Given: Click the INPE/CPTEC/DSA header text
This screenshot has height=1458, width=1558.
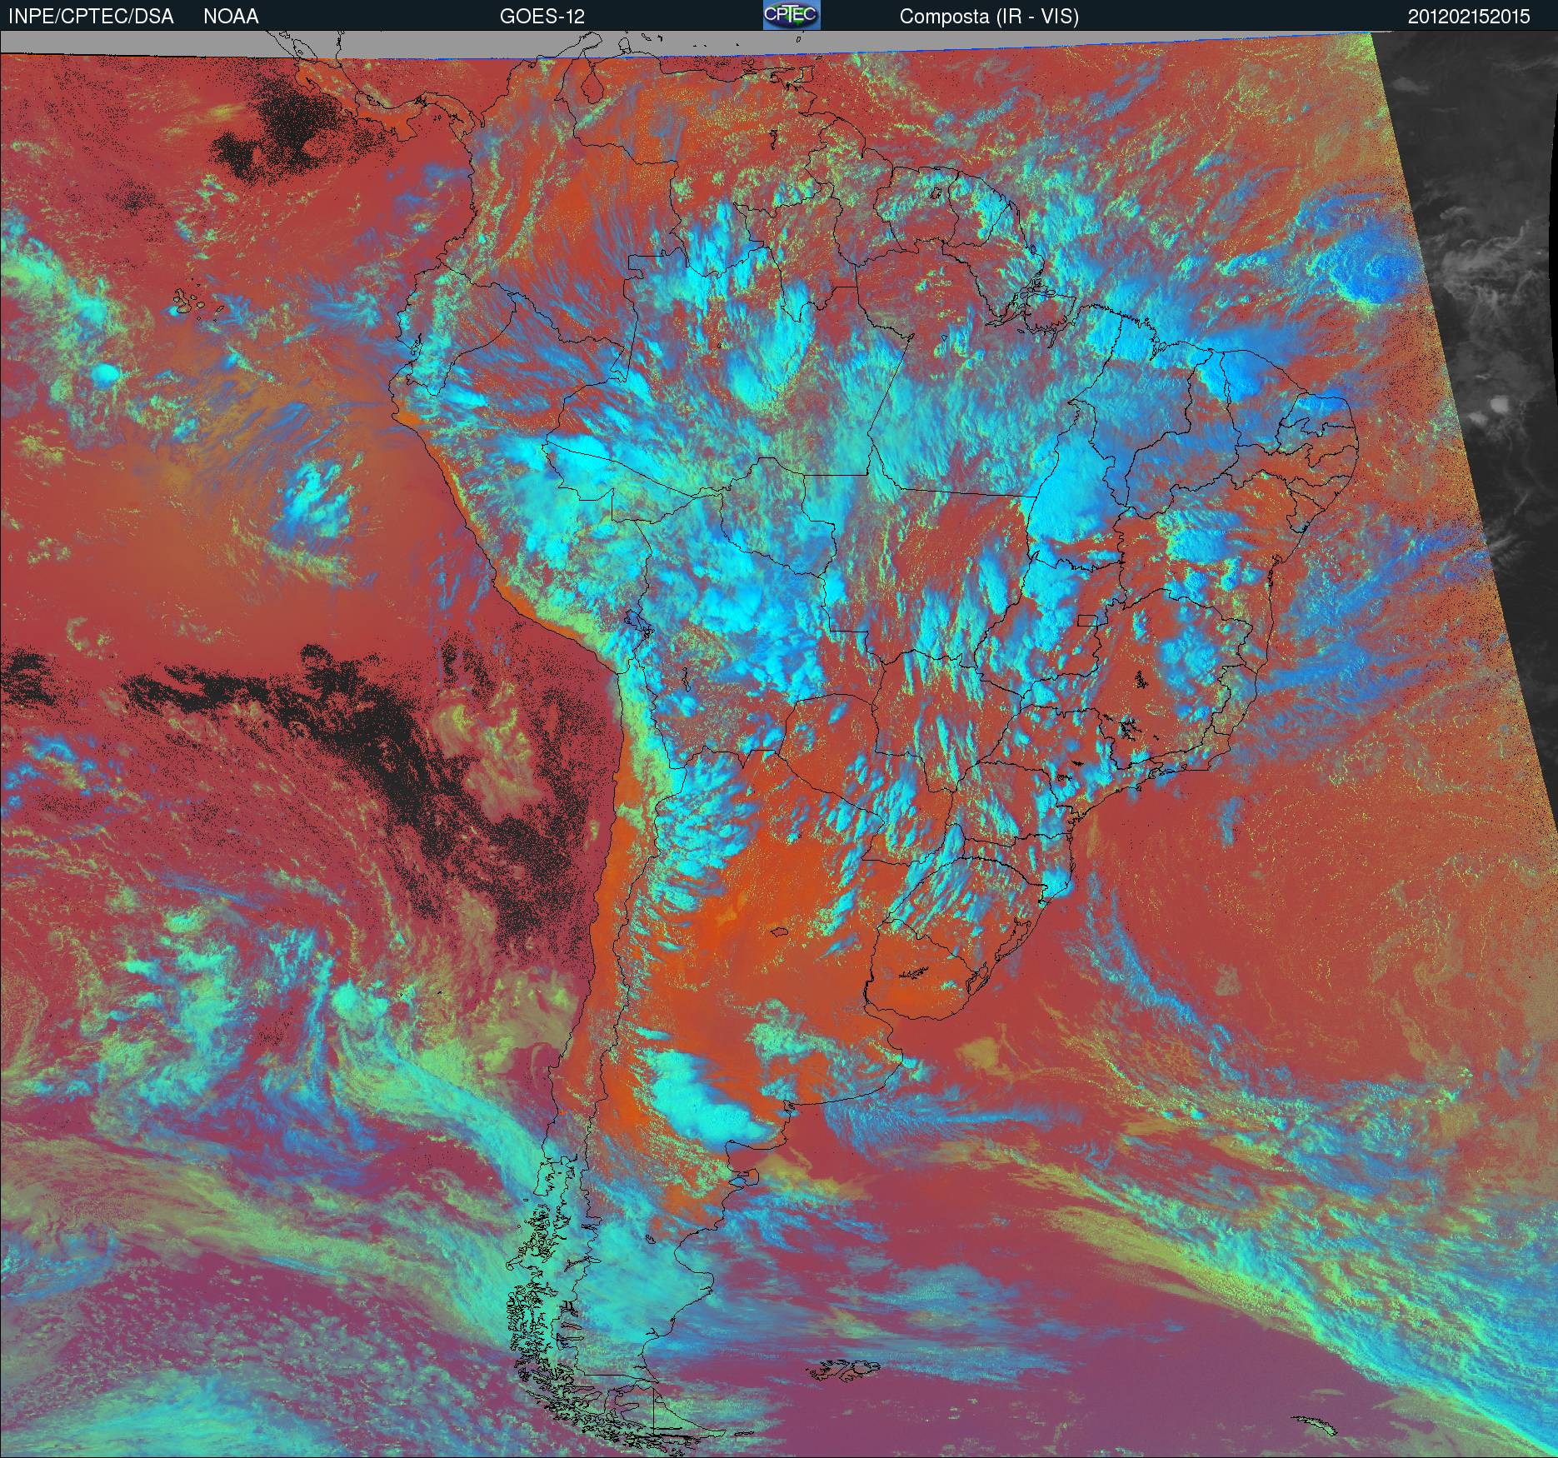Looking at the screenshot, I should 91,17.
